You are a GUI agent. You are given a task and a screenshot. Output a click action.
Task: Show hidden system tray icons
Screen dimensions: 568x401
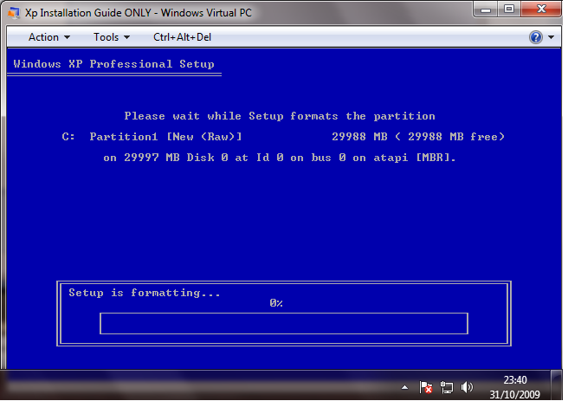pos(405,386)
